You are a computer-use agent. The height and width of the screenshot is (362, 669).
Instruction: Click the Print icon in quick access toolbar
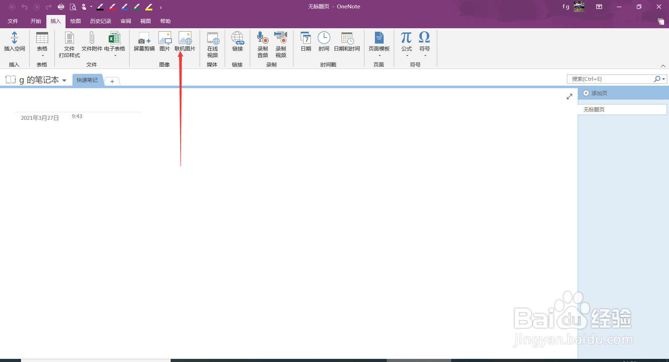[x=61, y=7]
